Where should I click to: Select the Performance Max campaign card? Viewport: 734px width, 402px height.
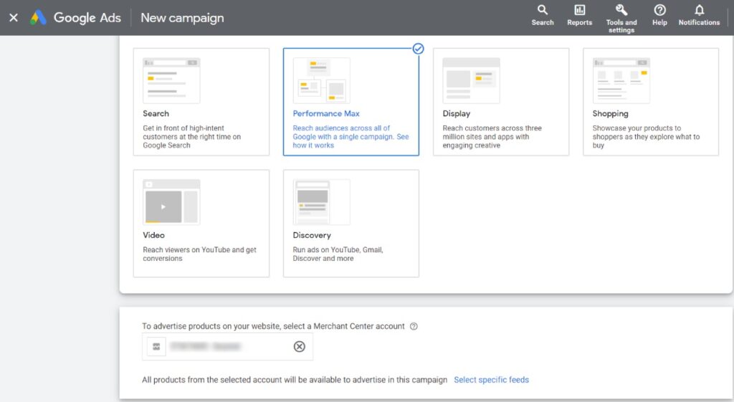point(351,102)
